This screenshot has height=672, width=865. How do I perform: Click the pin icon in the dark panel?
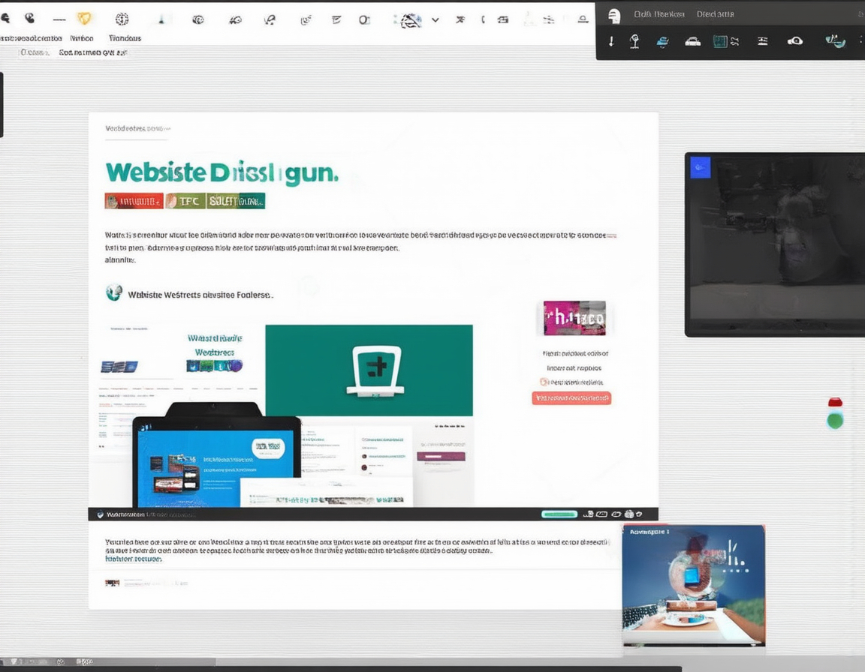click(635, 41)
